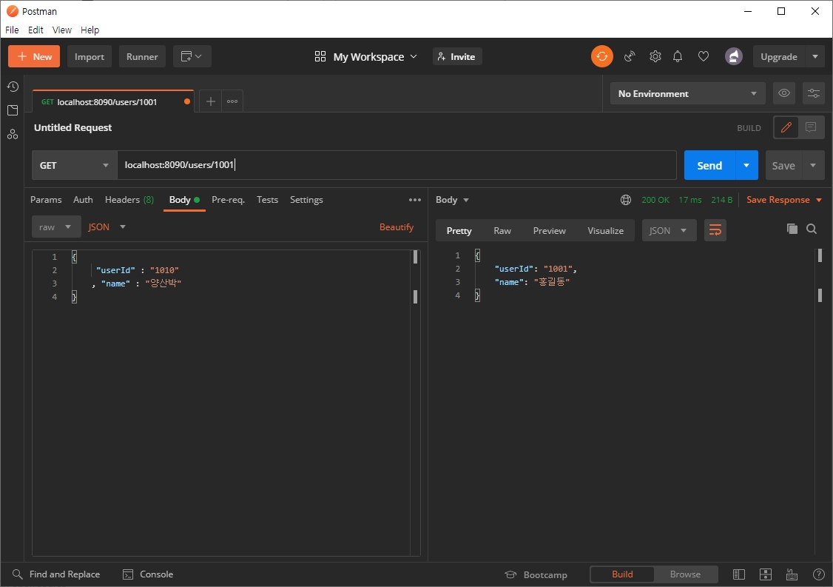Viewport: 833px width, 587px height.
Task: Click the Runner button
Action: click(142, 56)
